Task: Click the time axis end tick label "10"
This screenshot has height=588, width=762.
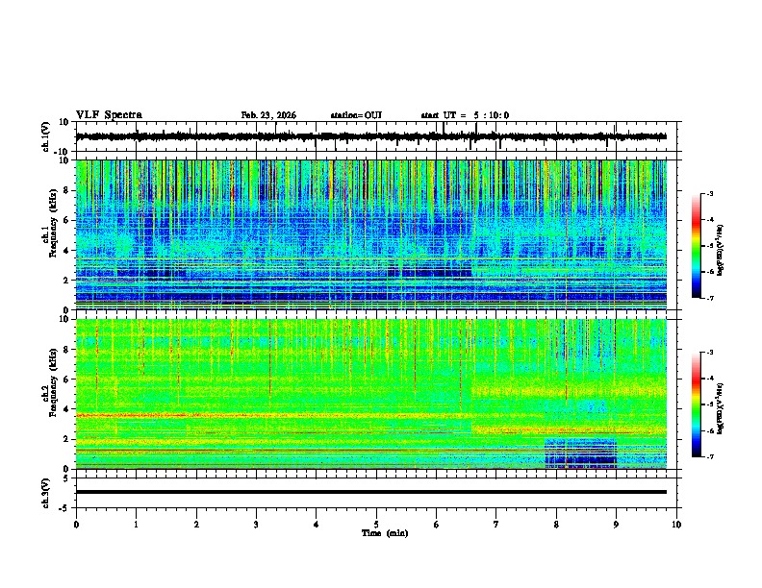Action: click(676, 525)
